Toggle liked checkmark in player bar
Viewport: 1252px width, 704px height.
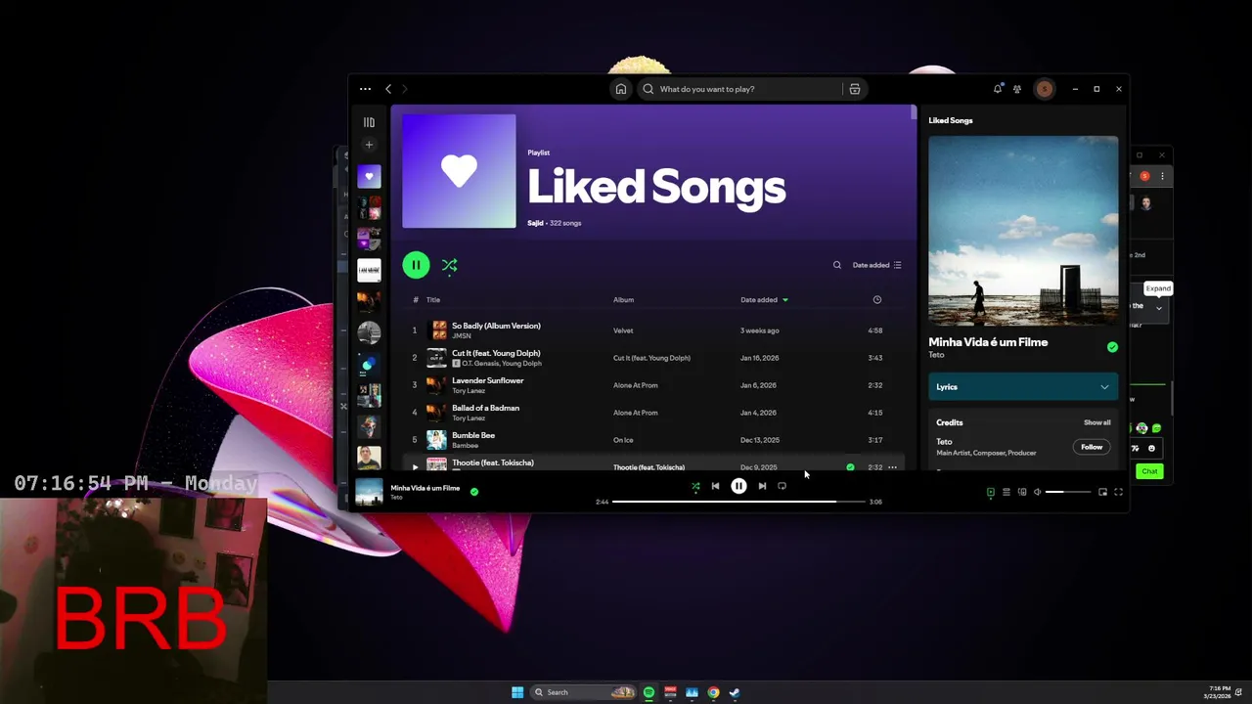474,492
